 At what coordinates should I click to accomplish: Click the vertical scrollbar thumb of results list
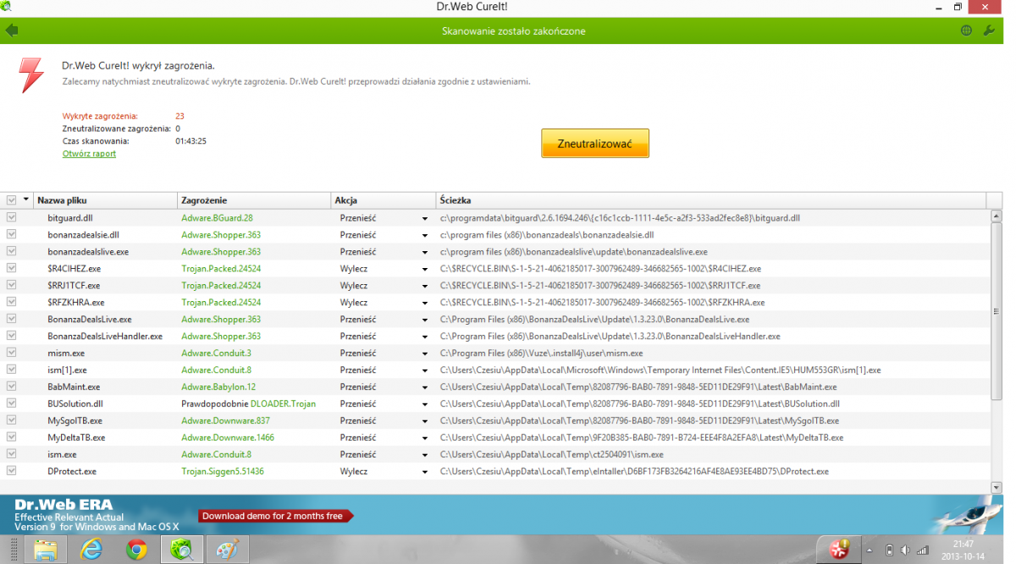(x=997, y=311)
